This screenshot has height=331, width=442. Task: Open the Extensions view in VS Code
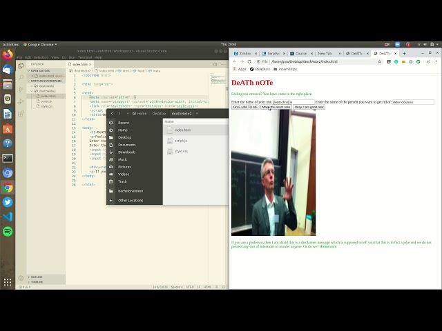21,114
